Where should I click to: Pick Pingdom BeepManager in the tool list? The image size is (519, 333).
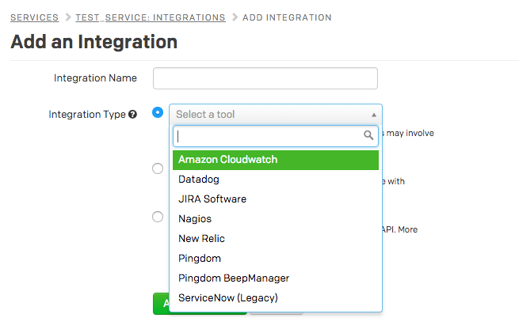tap(276, 278)
